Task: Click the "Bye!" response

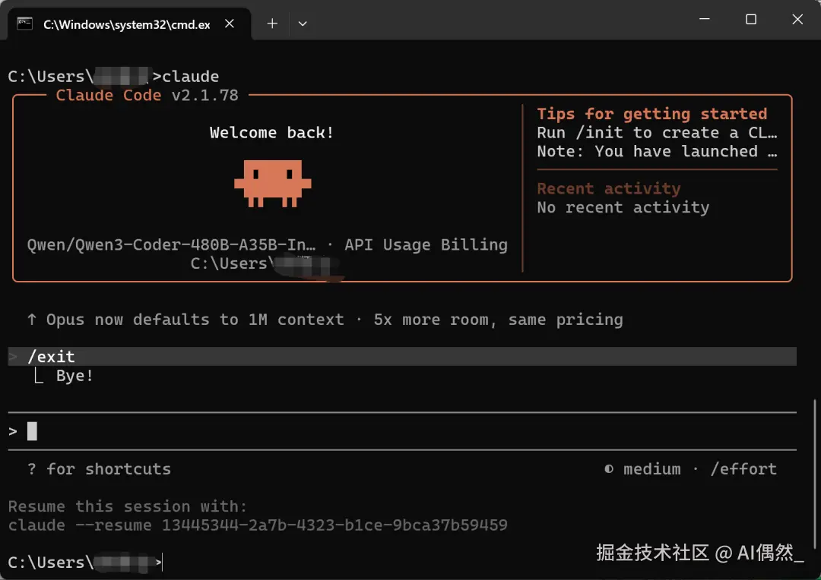Action: tap(74, 376)
